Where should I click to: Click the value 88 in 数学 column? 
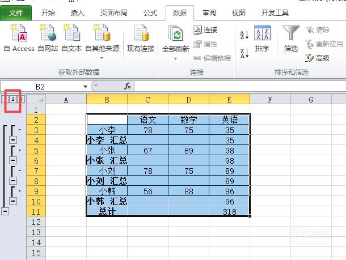(x=189, y=191)
